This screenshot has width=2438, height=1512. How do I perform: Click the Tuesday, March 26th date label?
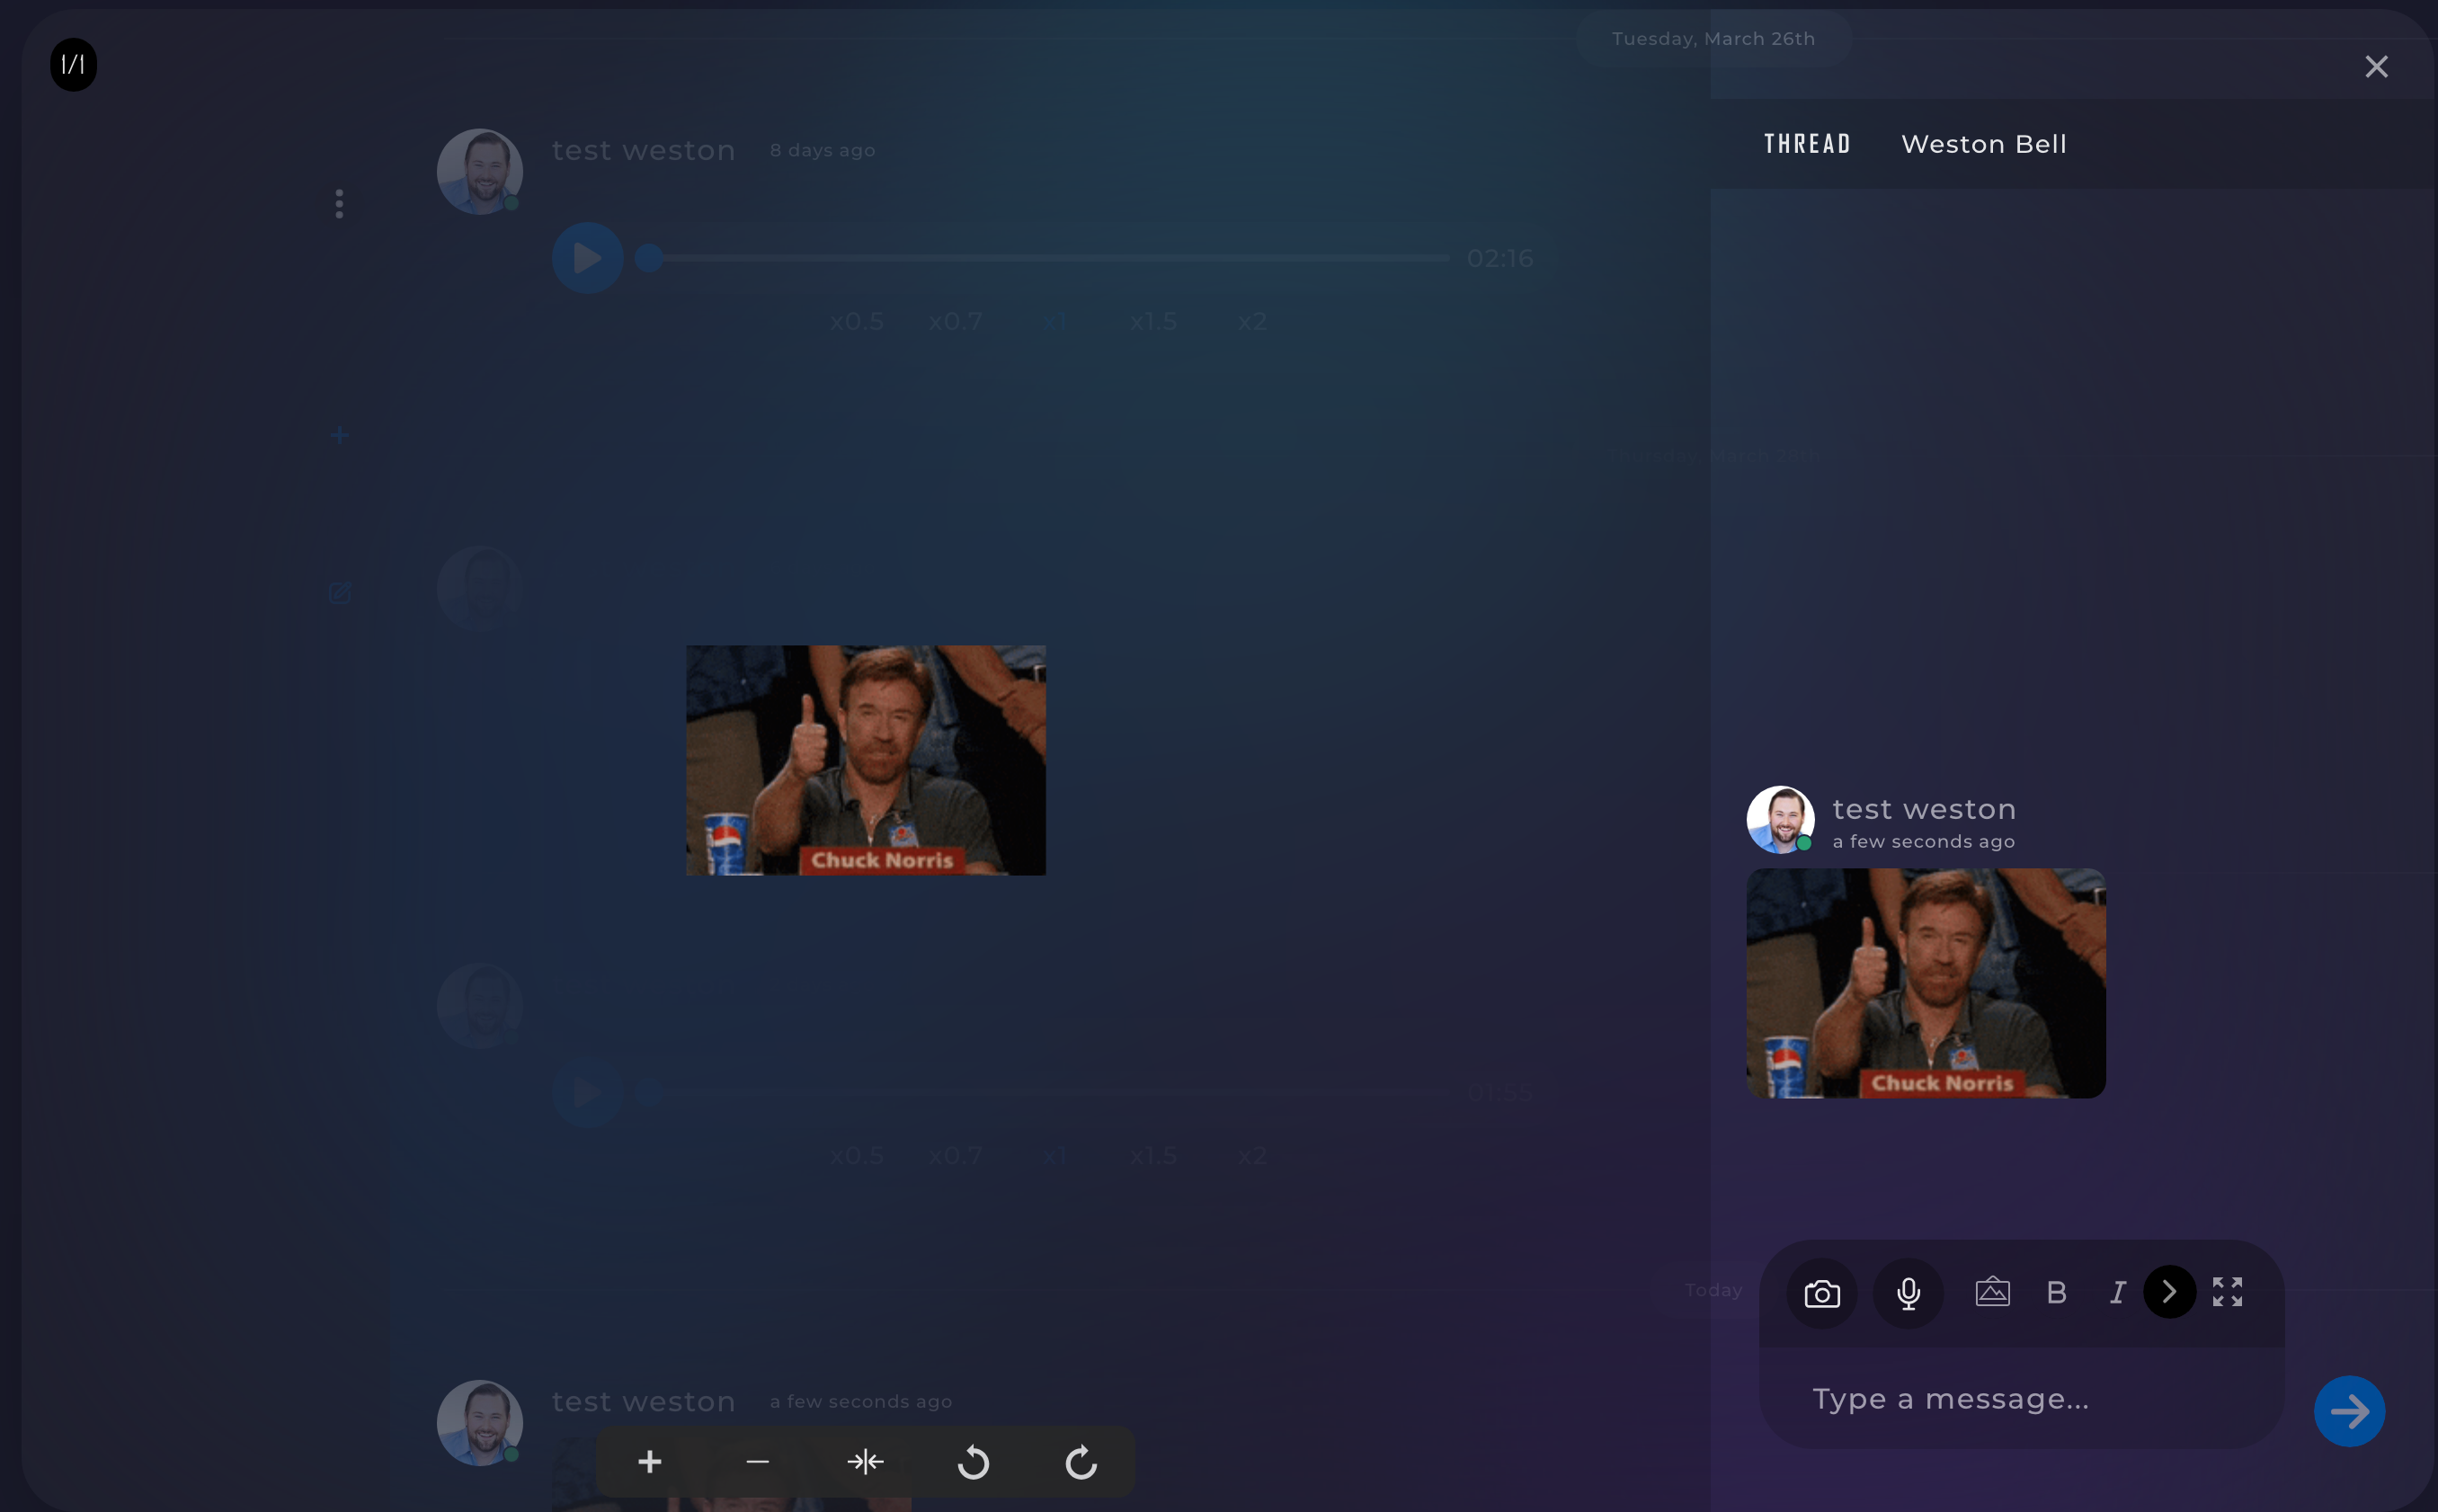[x=1713, y=38]
